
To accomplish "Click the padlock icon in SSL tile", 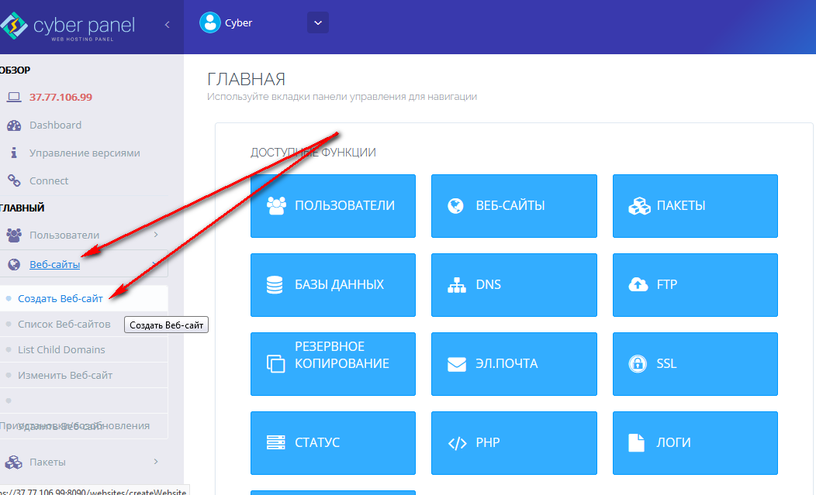I will click(638, 364).
